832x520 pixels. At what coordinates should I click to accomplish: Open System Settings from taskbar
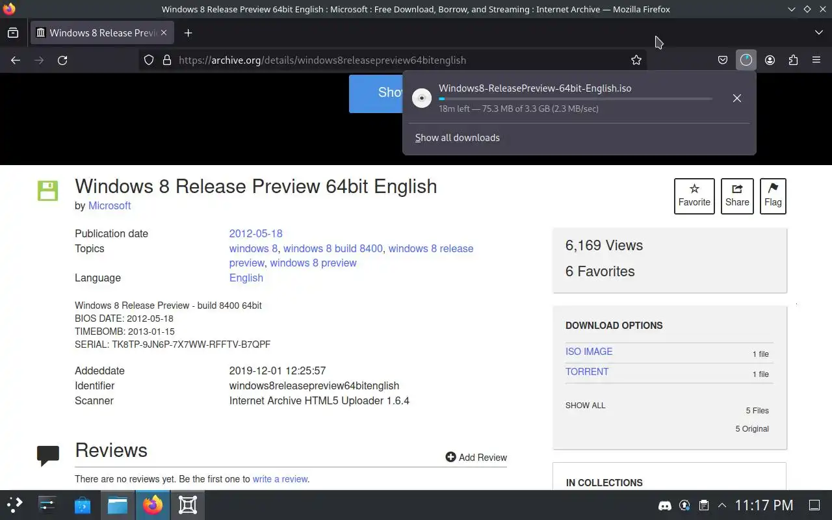[x=47, y=505]
